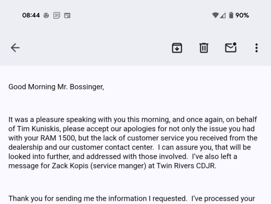271x204 pixels.
Task: Tap the calendar 31 status bar icon
Action: click(57, 15)
